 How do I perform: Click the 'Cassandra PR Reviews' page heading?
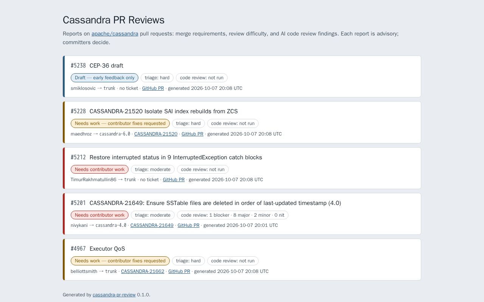coord(113,20)
